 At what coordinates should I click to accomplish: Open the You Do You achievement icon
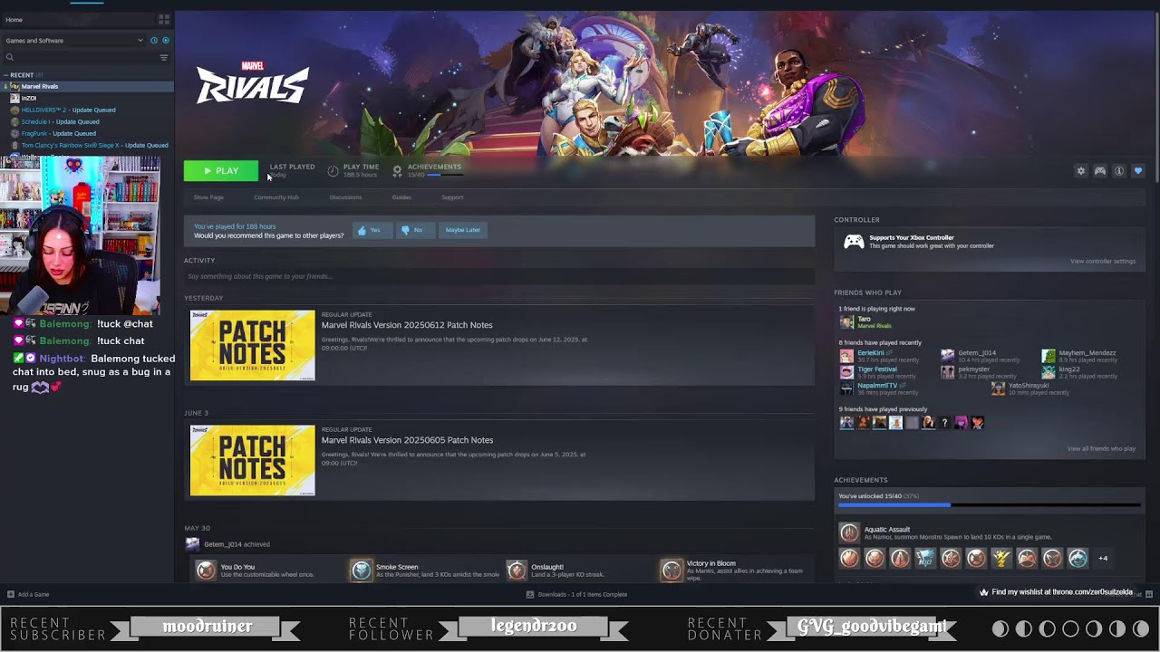coord(207,570)
